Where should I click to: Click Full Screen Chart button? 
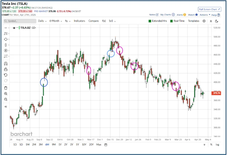click(209, 9)
